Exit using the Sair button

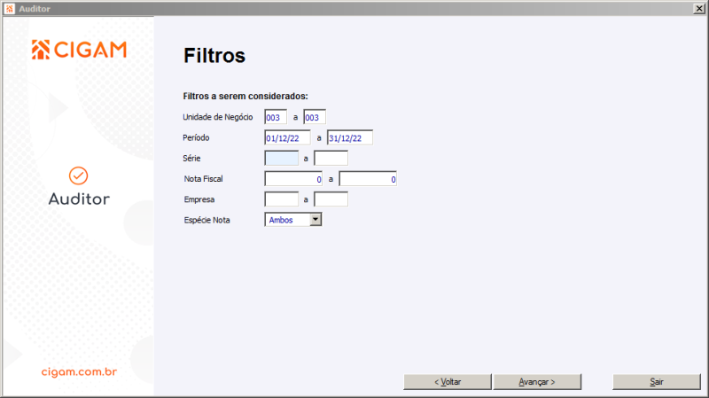coord(656,382)
